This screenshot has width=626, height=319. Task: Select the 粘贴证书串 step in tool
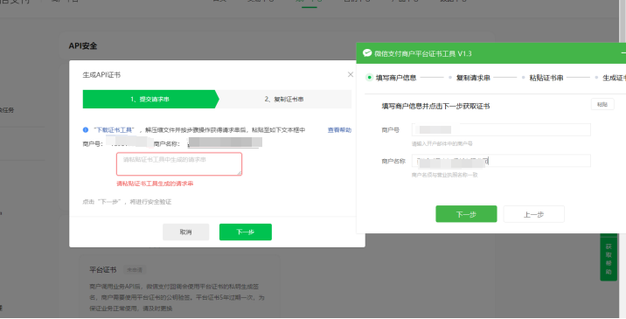(543, 78)
